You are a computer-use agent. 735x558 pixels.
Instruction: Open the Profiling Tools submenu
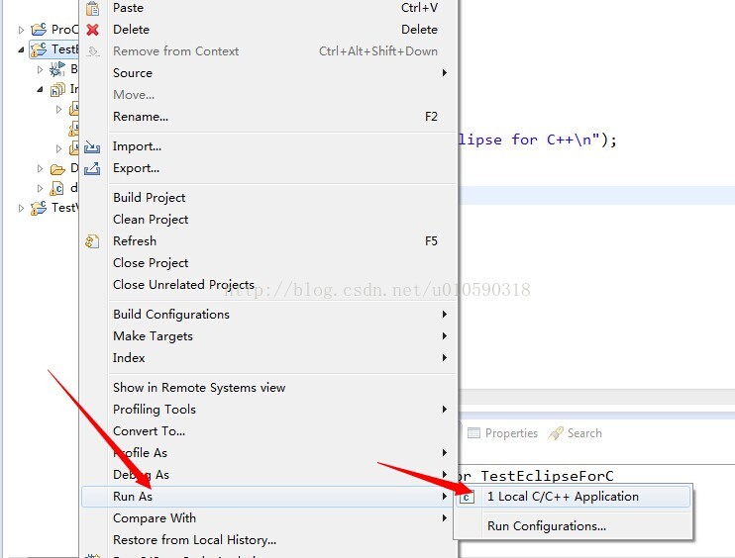268,410
